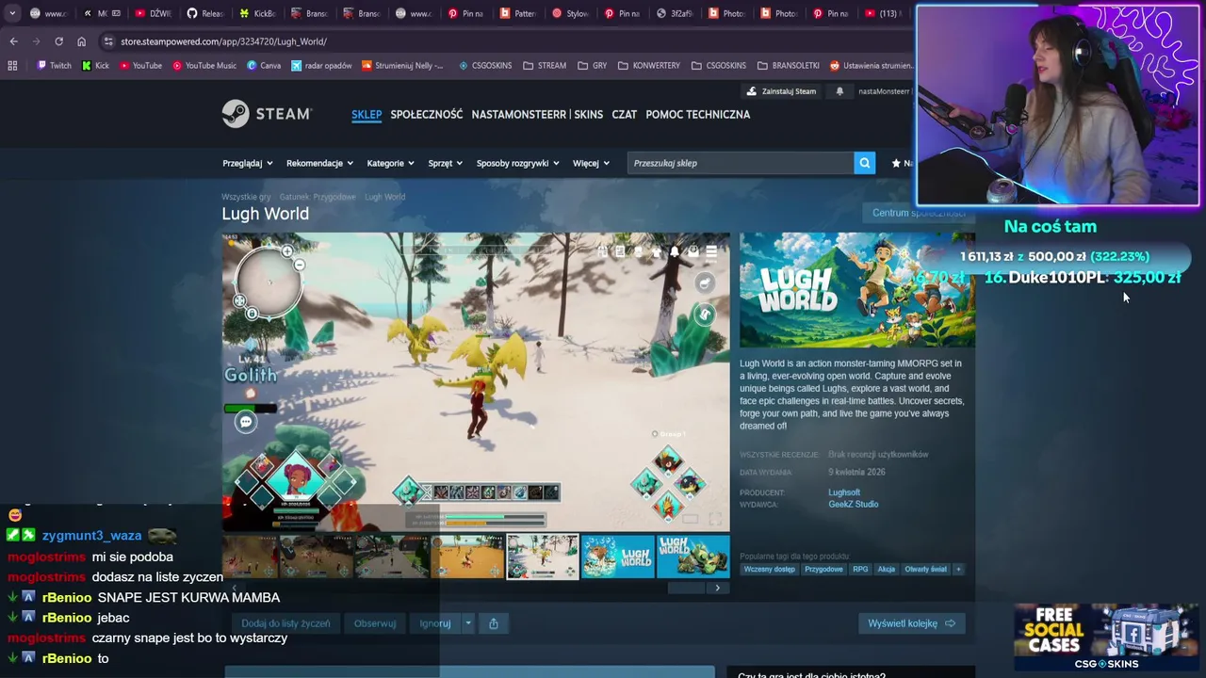Click the Akcja tag

(x=887, y=569)
